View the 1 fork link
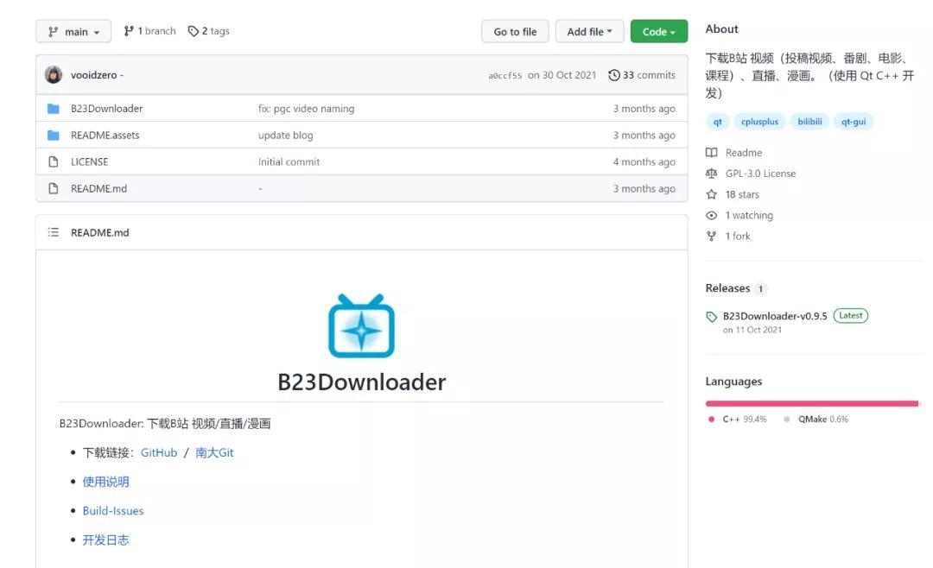Viewport: 933px width, 568px height. click(738, 237)
